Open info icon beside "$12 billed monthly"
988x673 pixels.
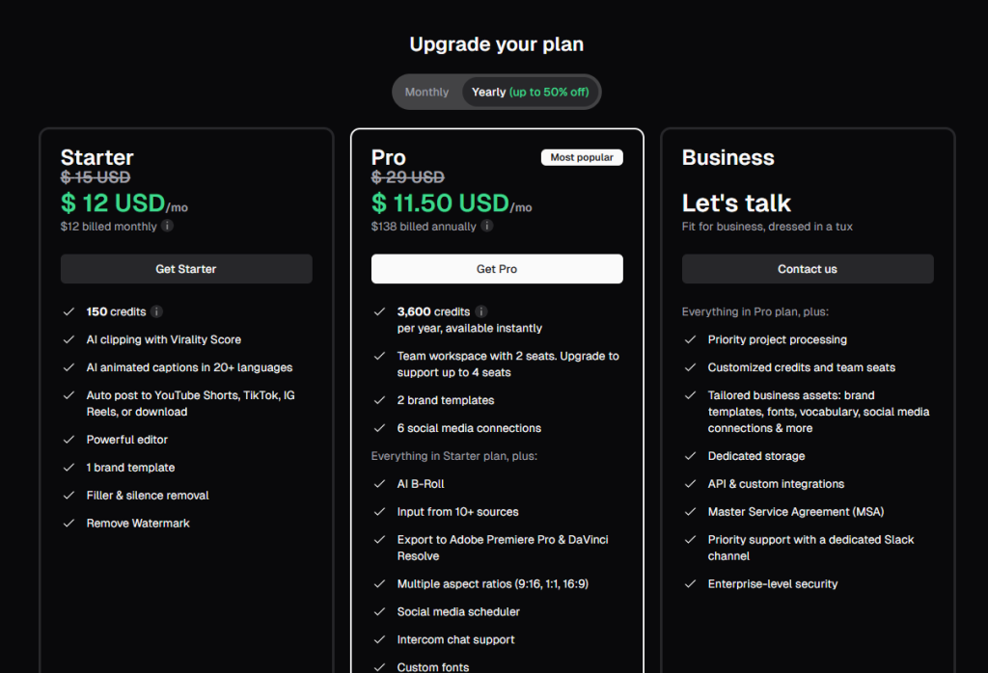coord(167,226)
